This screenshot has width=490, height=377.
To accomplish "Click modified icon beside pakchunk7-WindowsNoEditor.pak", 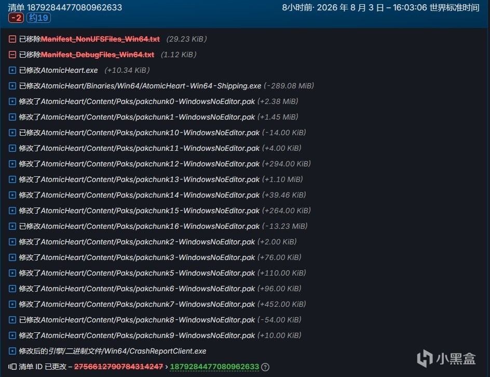I will (x=12, y=304).
